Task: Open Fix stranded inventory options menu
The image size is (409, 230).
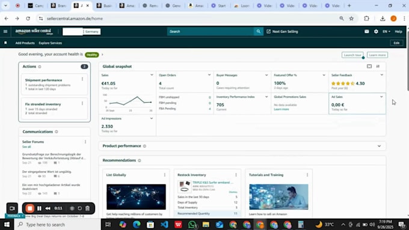Action: click(x=82, y=103)
